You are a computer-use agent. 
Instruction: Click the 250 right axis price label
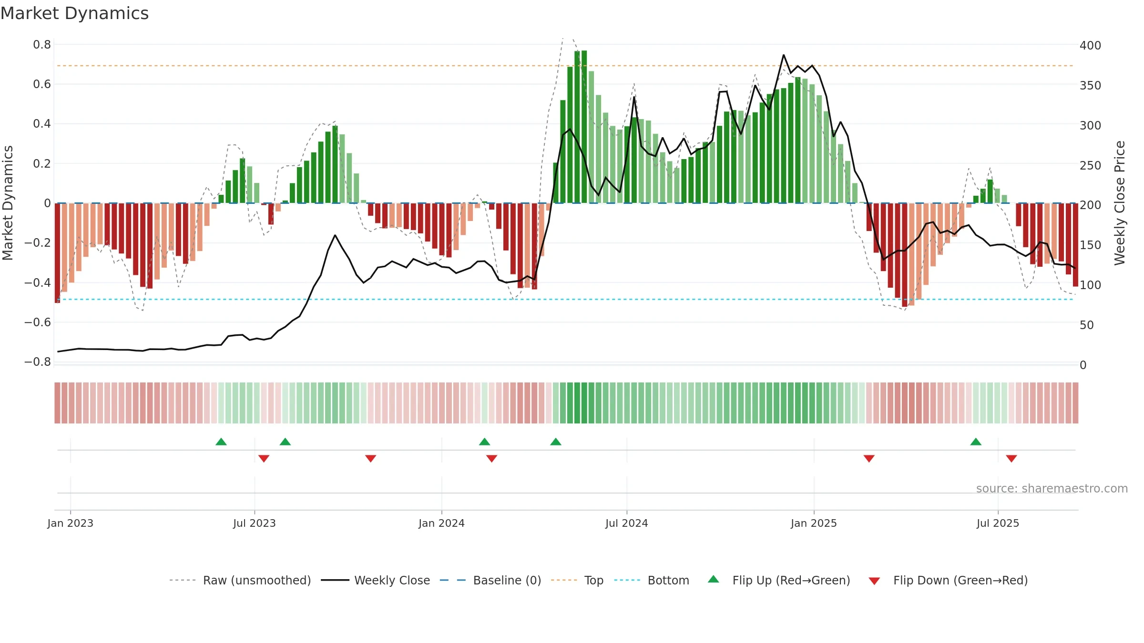click(x=1091, y=166)
